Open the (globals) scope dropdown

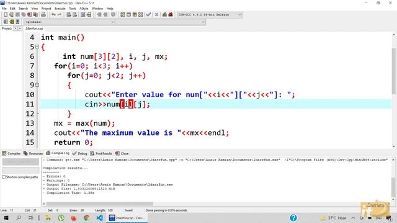point(69,22)
